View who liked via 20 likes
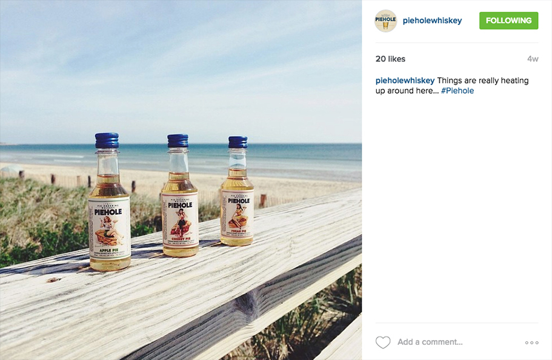The width and height of the screenshot is (552, 360). click(390, 59)
